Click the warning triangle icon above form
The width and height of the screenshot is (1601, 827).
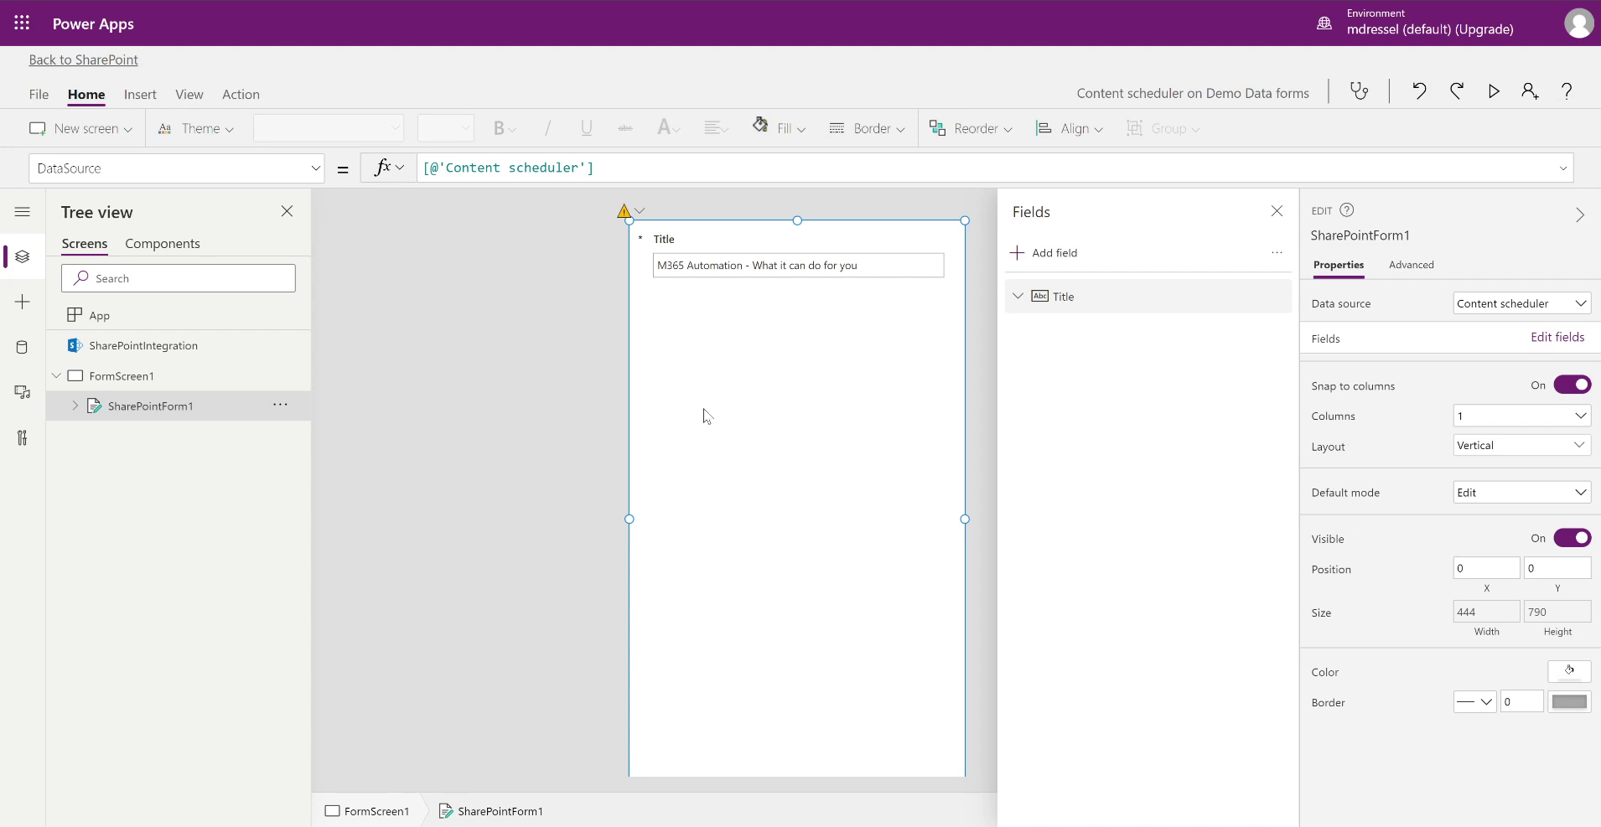[x=624, y=211]
